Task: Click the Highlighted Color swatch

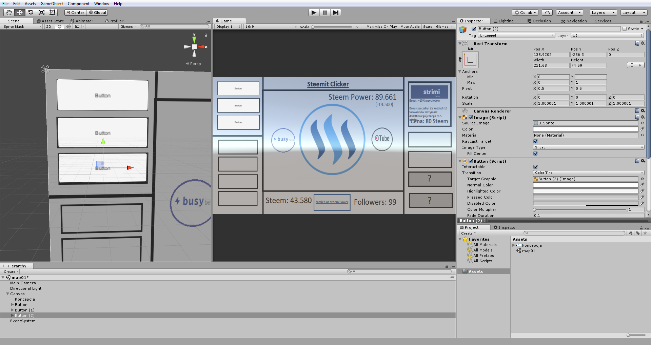Action: (585, 191)
